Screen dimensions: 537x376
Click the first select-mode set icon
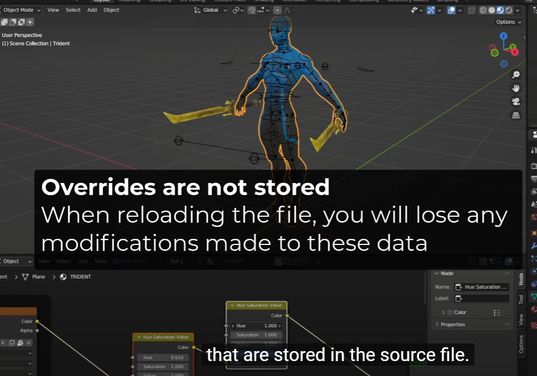pyautogui.click(x=4, y=22)
